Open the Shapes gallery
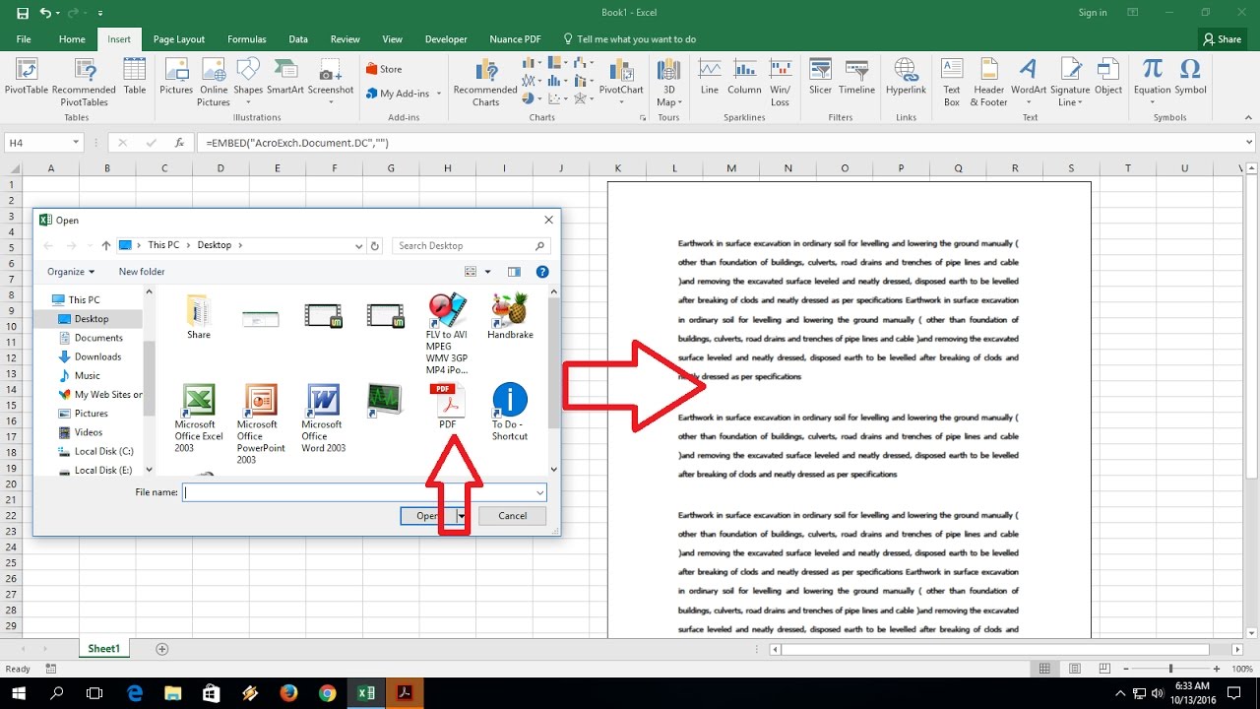 (248, 81)
